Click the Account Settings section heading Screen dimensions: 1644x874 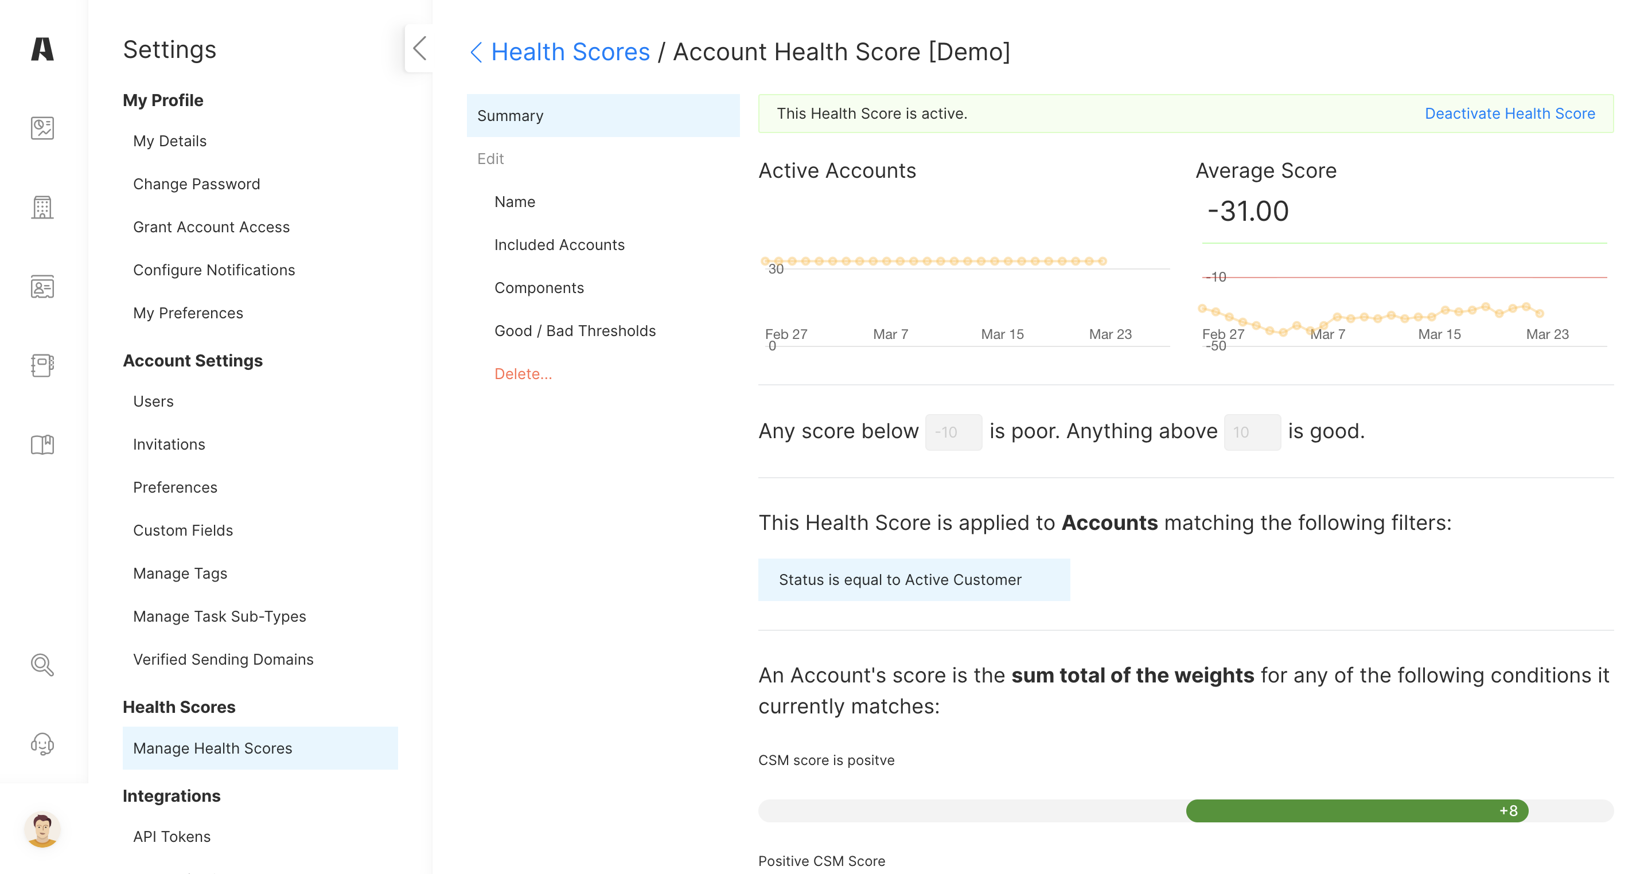[x=192, y=361]
